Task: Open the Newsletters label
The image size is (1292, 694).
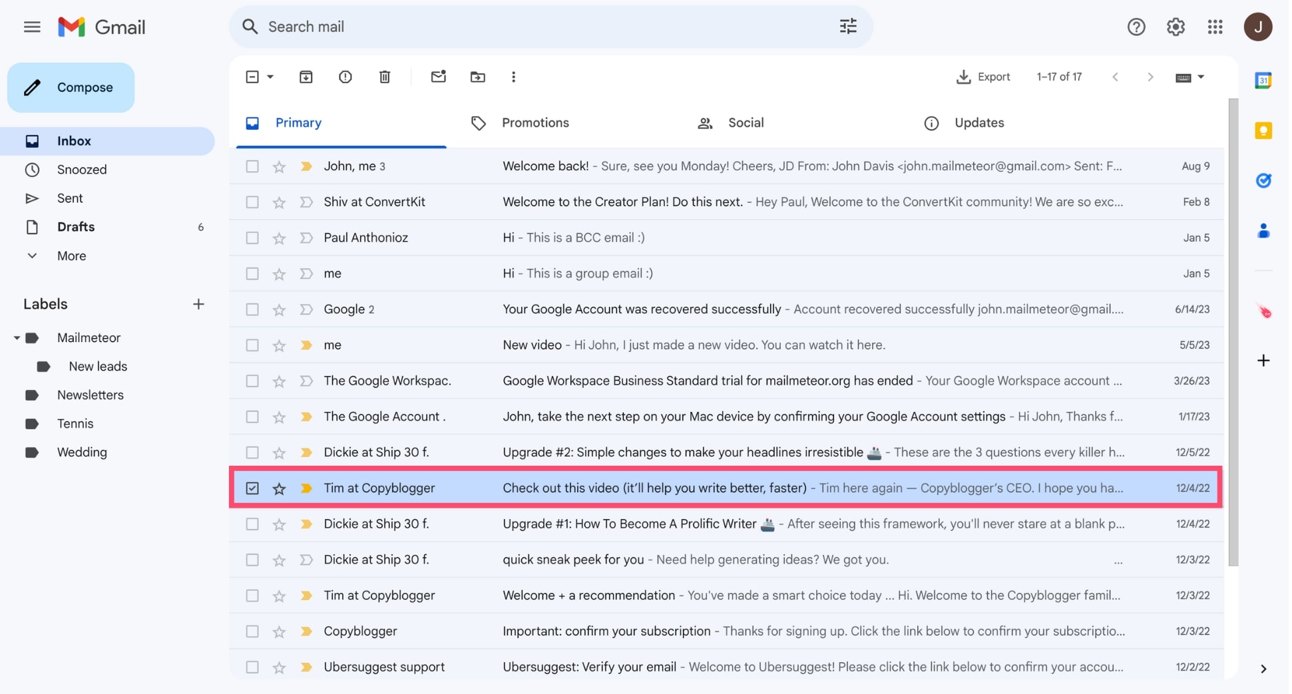Action: coord(91,395)
